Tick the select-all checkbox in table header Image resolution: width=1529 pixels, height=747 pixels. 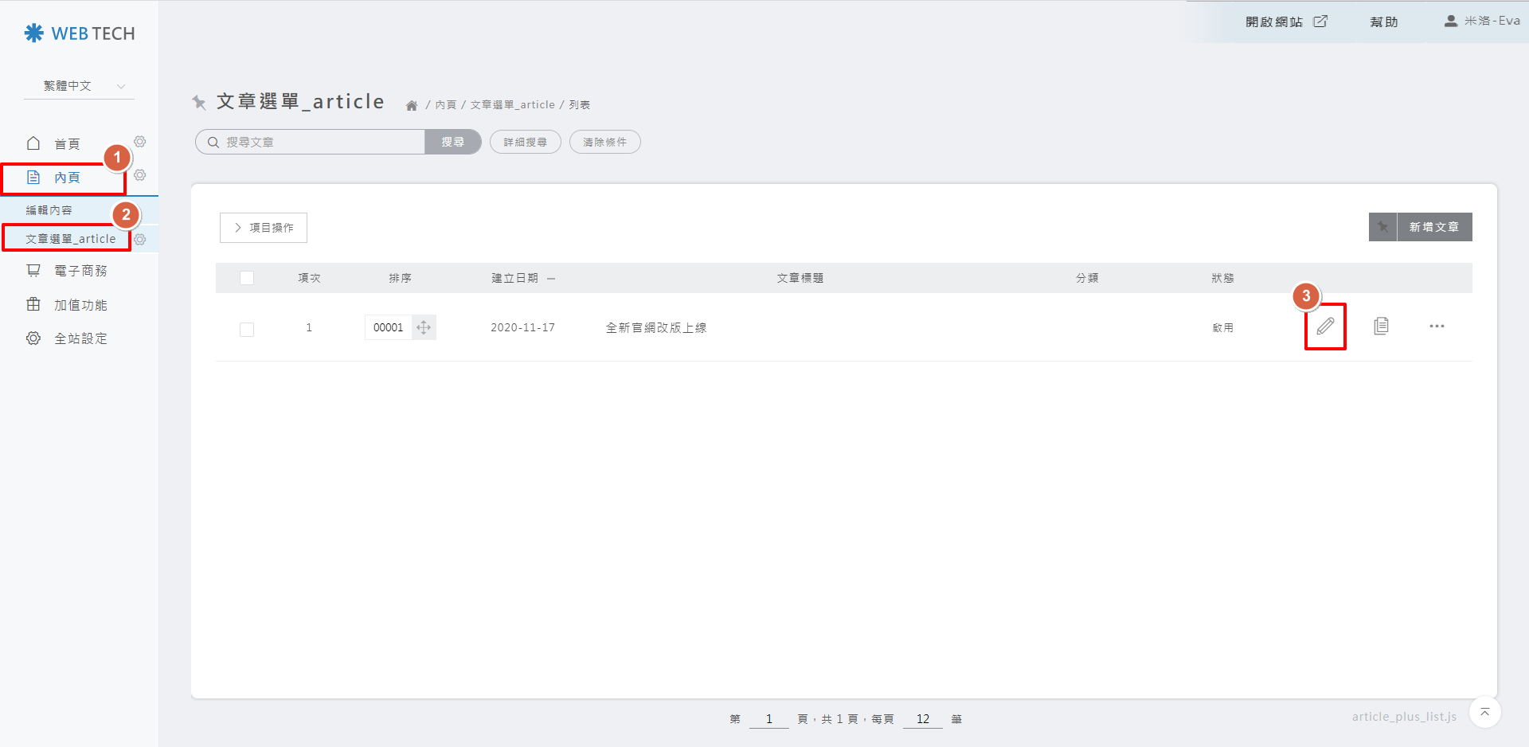(247, 278)
